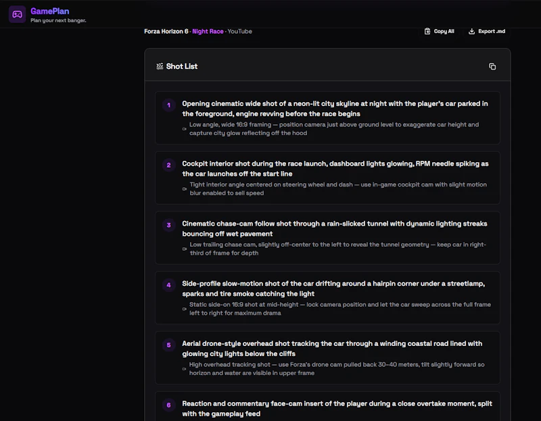This screenshot has width=541, height=421.
Task: Select the cinematic chase-cam tunnel shot description
Action: [335, 228]
